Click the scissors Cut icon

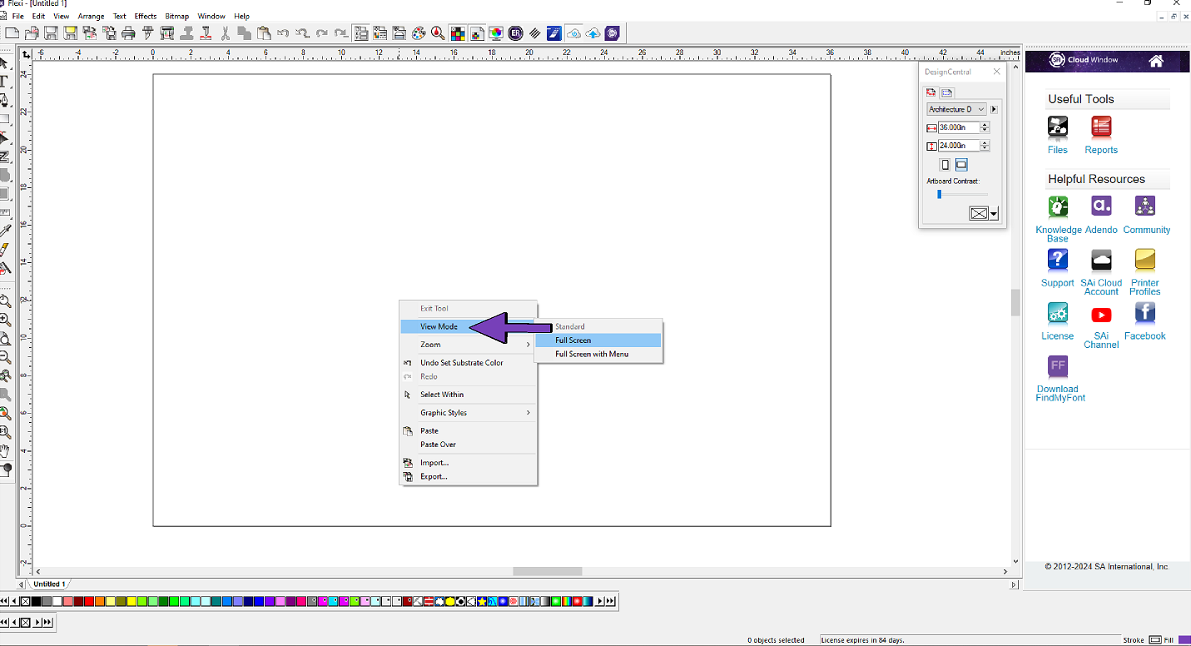tap(226, 33)
